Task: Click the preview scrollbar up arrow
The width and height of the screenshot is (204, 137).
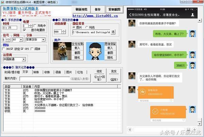Action: [200, 20]
